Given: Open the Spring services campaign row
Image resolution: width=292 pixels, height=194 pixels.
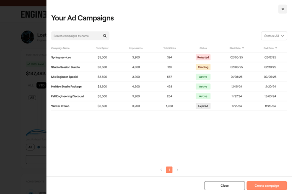Looking at the screenshot, I should coord(61,57).
